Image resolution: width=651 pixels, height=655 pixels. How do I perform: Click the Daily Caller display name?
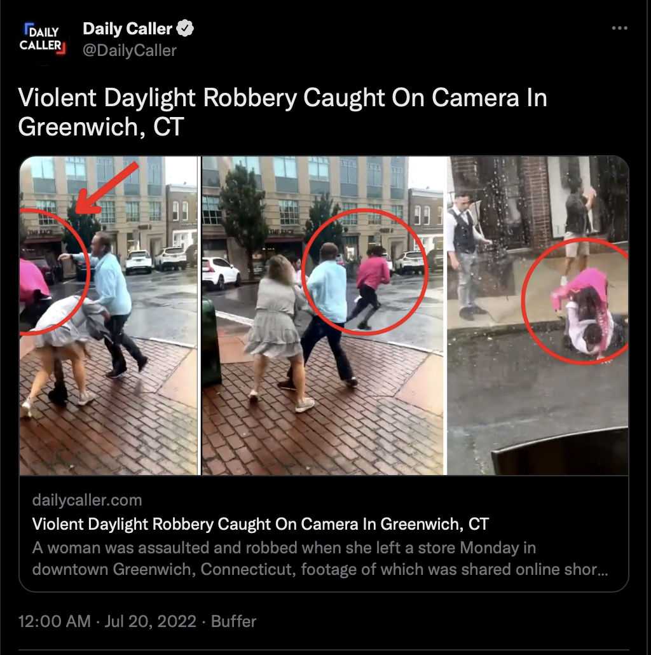pyautogui.click(x=127, y=29)
